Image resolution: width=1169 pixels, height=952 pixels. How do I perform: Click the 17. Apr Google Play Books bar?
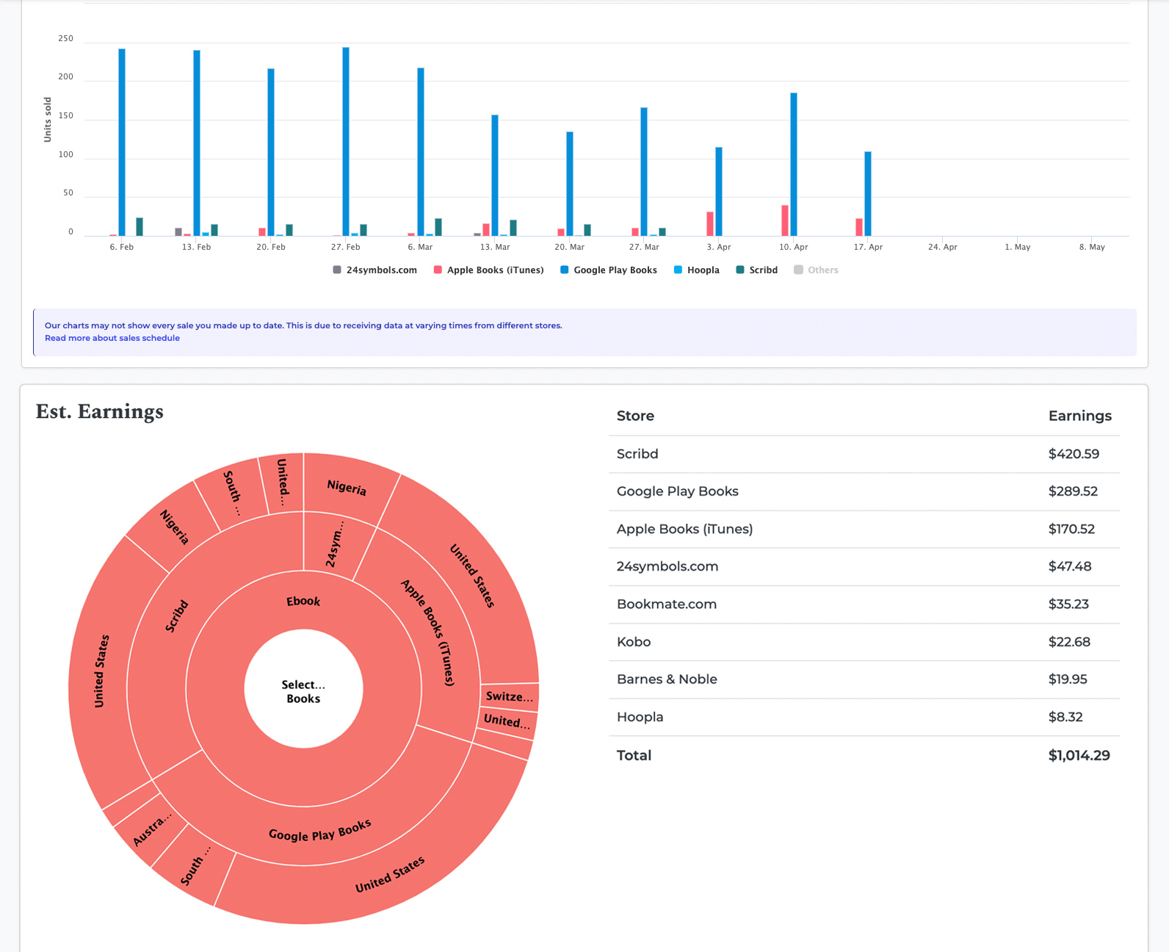coord(868,194)
